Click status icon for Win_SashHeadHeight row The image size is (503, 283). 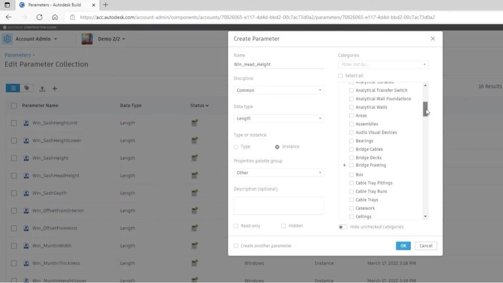(194, 175)
